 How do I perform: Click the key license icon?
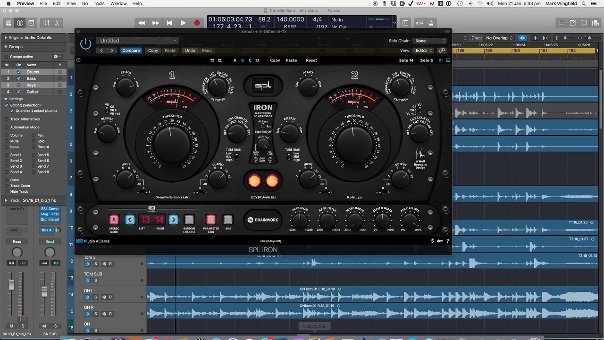tap(440, 241)
